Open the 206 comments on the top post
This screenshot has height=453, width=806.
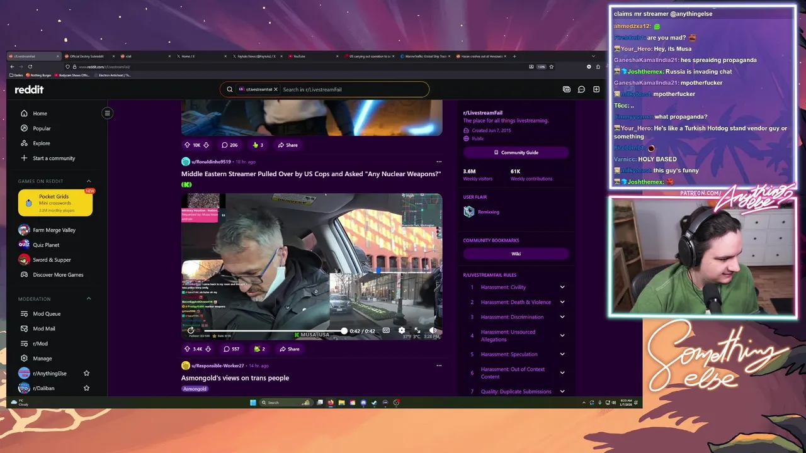coord(229,145)
